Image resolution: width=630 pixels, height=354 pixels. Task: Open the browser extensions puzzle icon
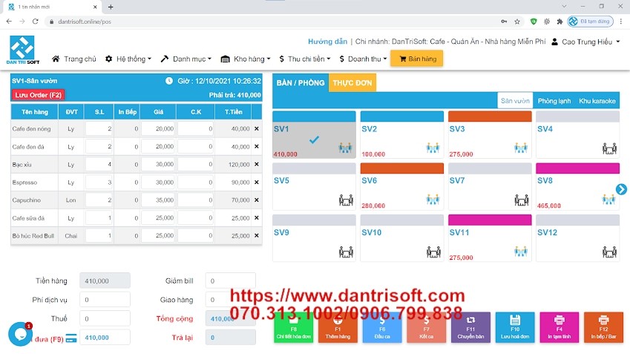[x=560, y=22]
